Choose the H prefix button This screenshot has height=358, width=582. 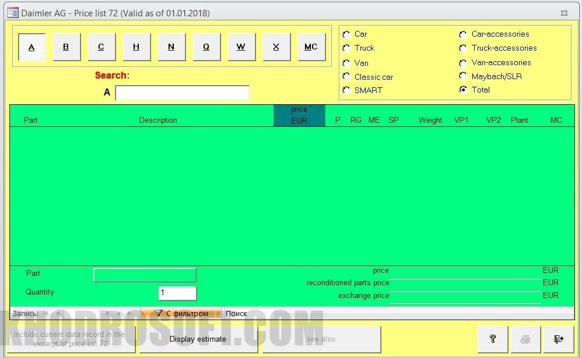point(136,47)
